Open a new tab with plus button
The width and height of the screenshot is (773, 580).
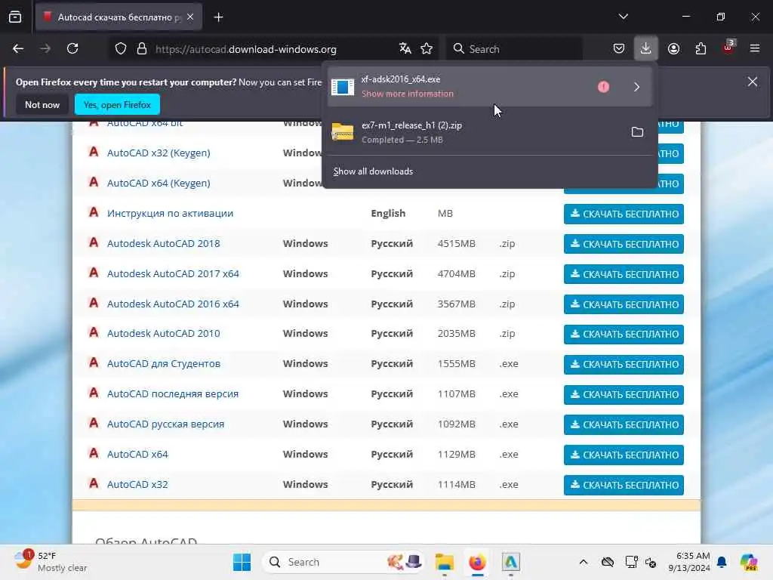(x=218, y=17)
